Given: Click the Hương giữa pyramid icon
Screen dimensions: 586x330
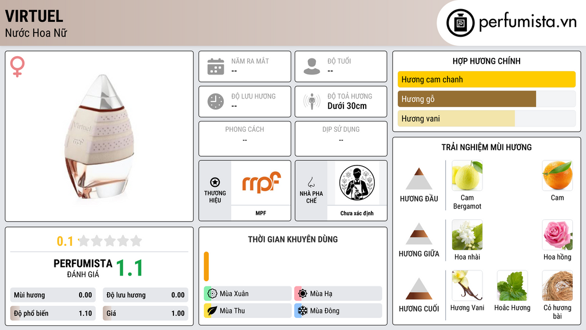Looking at the screenshot, I should pyautogui.click(x=419, y=234).
